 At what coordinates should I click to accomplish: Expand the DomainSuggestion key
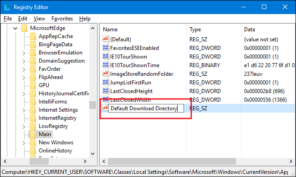click(x=24, y=61)
